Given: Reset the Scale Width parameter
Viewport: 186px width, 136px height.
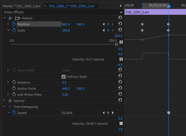Looking at the screenshot, I should [x=120, y=70].
